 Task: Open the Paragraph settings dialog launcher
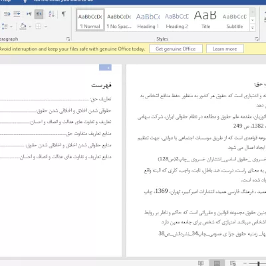tap(68, 39)
